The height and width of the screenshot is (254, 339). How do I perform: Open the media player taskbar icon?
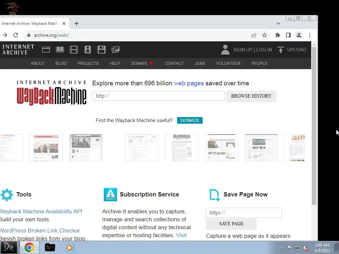click(x=70, y=247)
